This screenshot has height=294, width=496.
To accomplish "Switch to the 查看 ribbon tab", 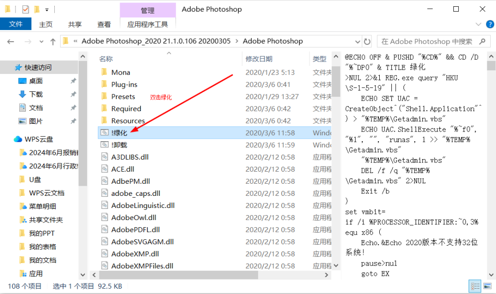I will pos(104,24).
